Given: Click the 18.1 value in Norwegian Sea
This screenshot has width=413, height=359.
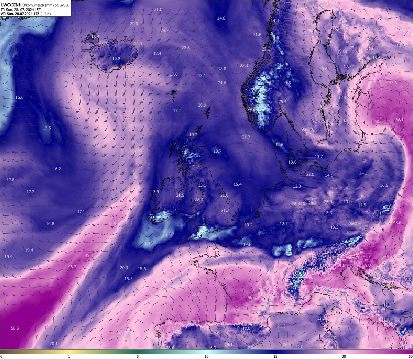Looking at the screenshot, I should click(202, 75).
